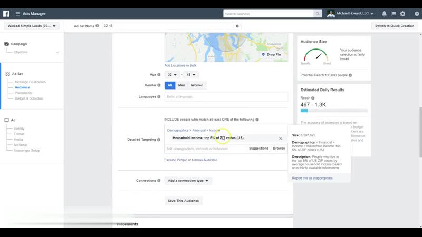Expand the Campaign Objective chevron
The height and width of the screenshot is (237, 422).
[57, 52]
